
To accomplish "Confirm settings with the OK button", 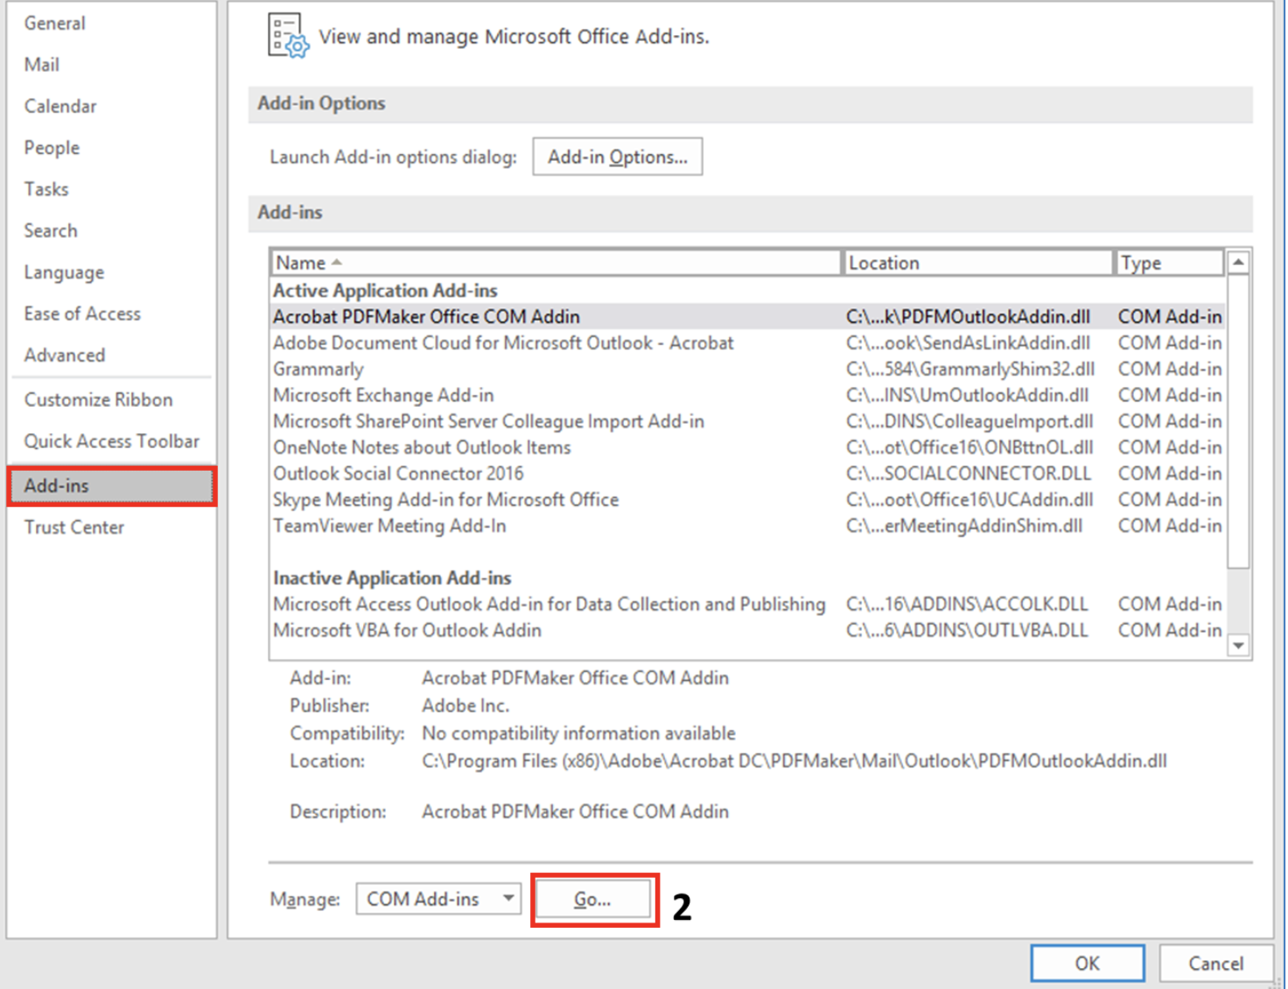I will (1087, 963).
